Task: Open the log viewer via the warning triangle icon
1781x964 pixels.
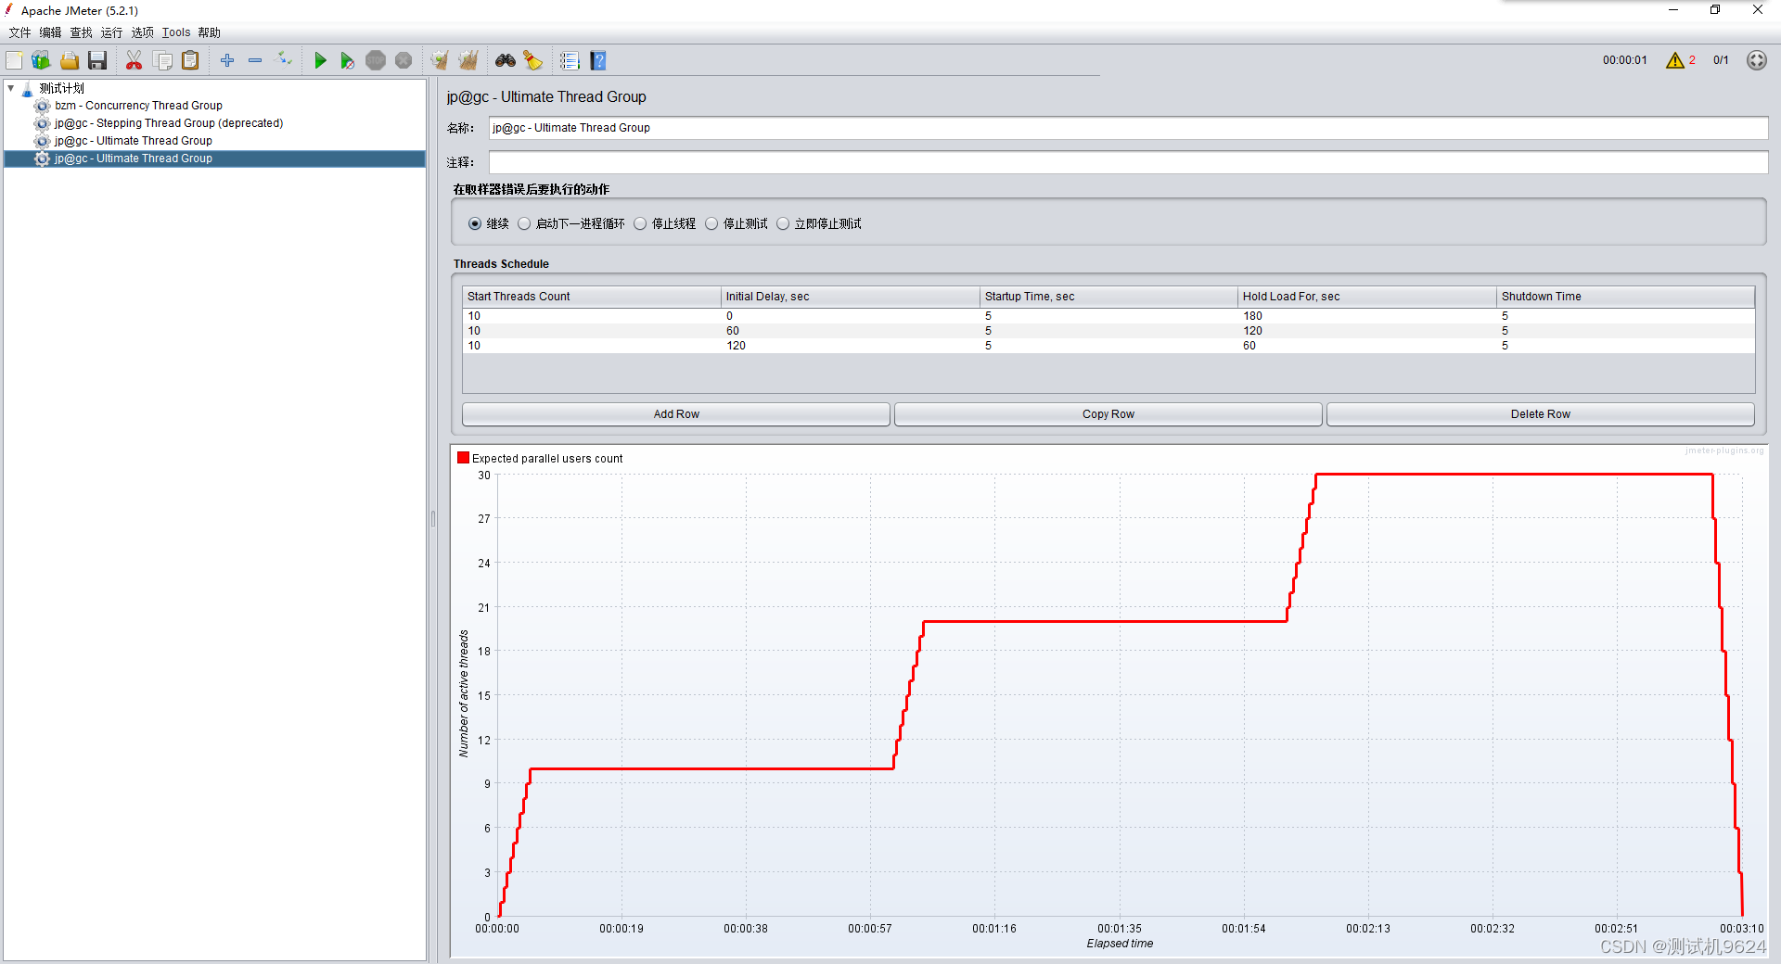Action: 1674,60
